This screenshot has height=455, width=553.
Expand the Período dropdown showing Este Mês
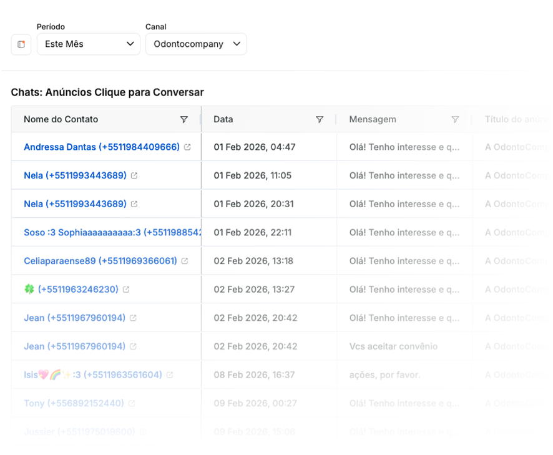click(89, 44)
